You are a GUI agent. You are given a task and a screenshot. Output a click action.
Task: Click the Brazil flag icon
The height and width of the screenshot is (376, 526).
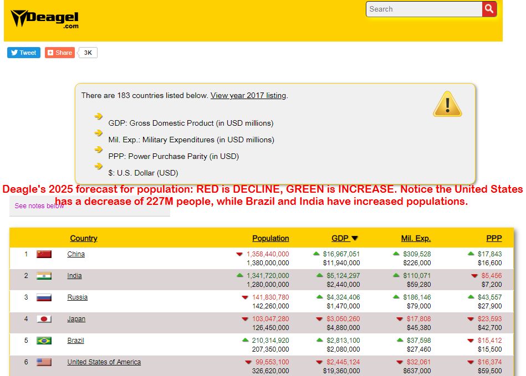(44, 341)
